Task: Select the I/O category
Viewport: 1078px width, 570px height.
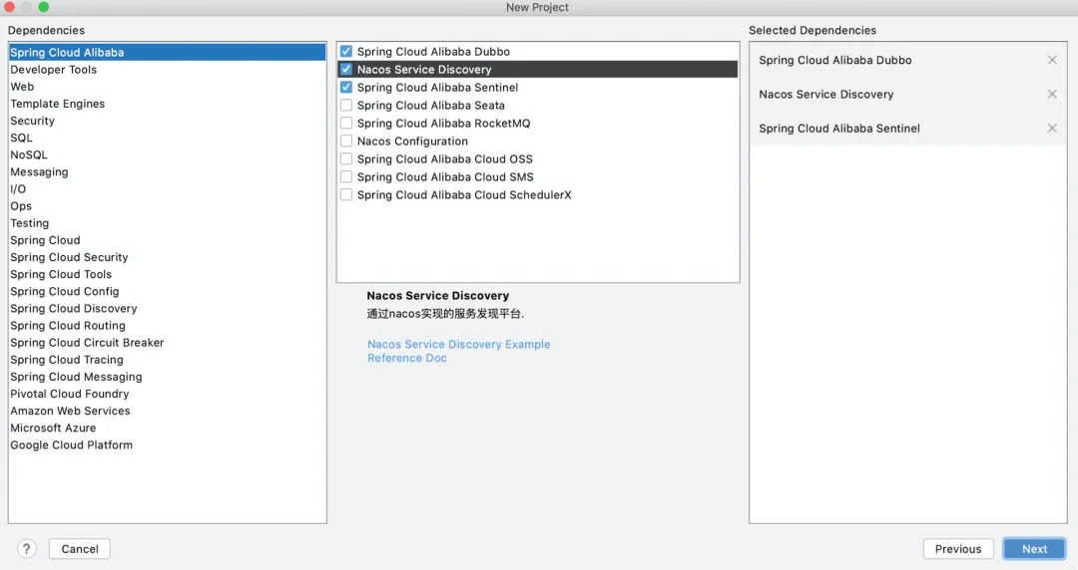Action: click(167, 189)
